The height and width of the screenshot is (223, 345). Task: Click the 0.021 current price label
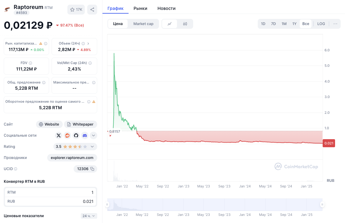tap(329, 143)
